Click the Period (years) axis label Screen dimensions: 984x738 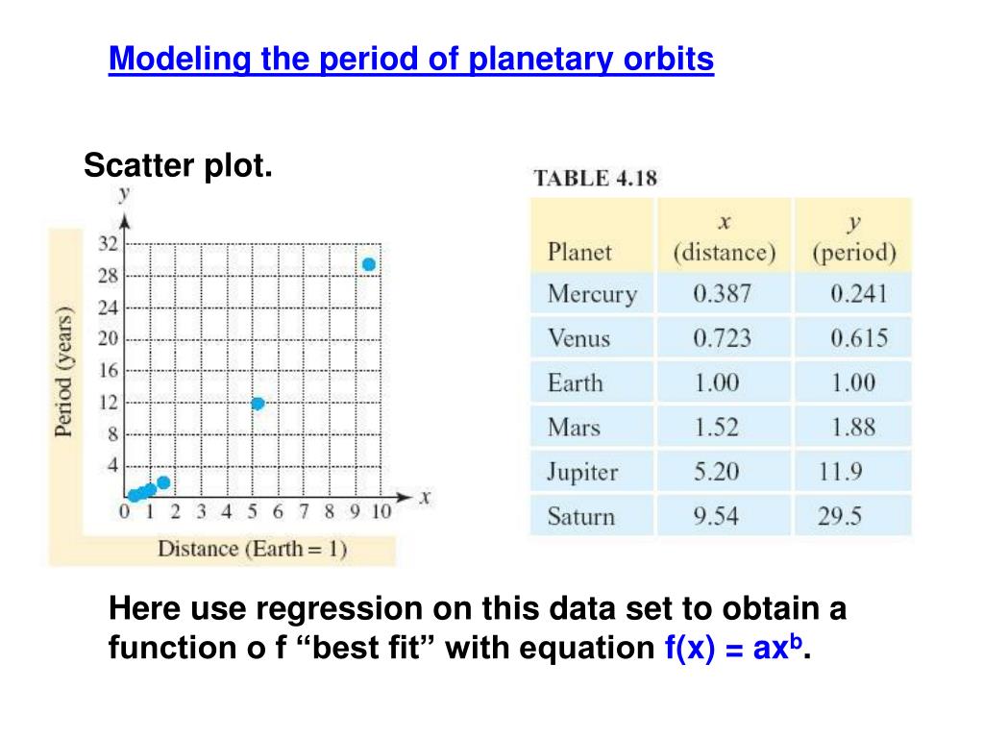click(x=63, y=372)
